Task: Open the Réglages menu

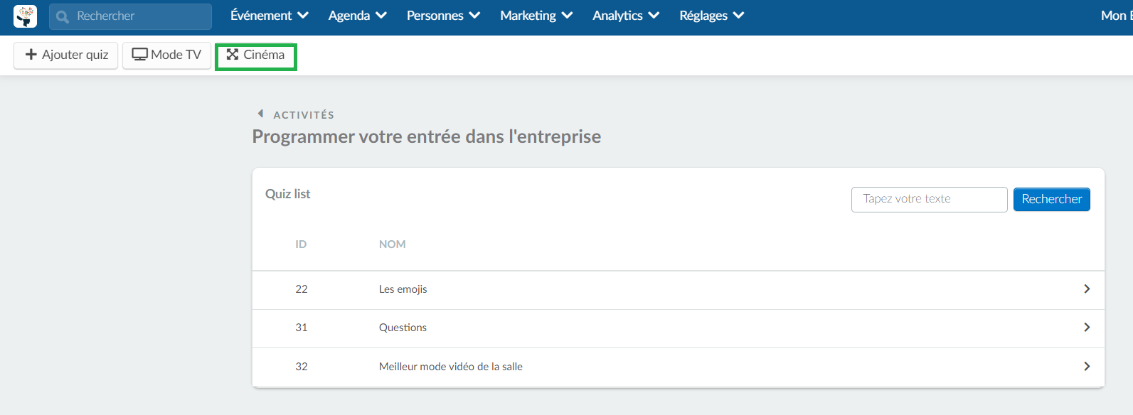Action: [x=712, y=16]
